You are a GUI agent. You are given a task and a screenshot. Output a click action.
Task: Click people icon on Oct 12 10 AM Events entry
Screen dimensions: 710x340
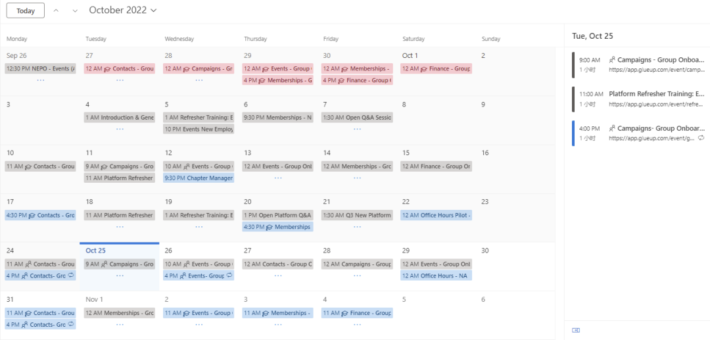(186, 166)
